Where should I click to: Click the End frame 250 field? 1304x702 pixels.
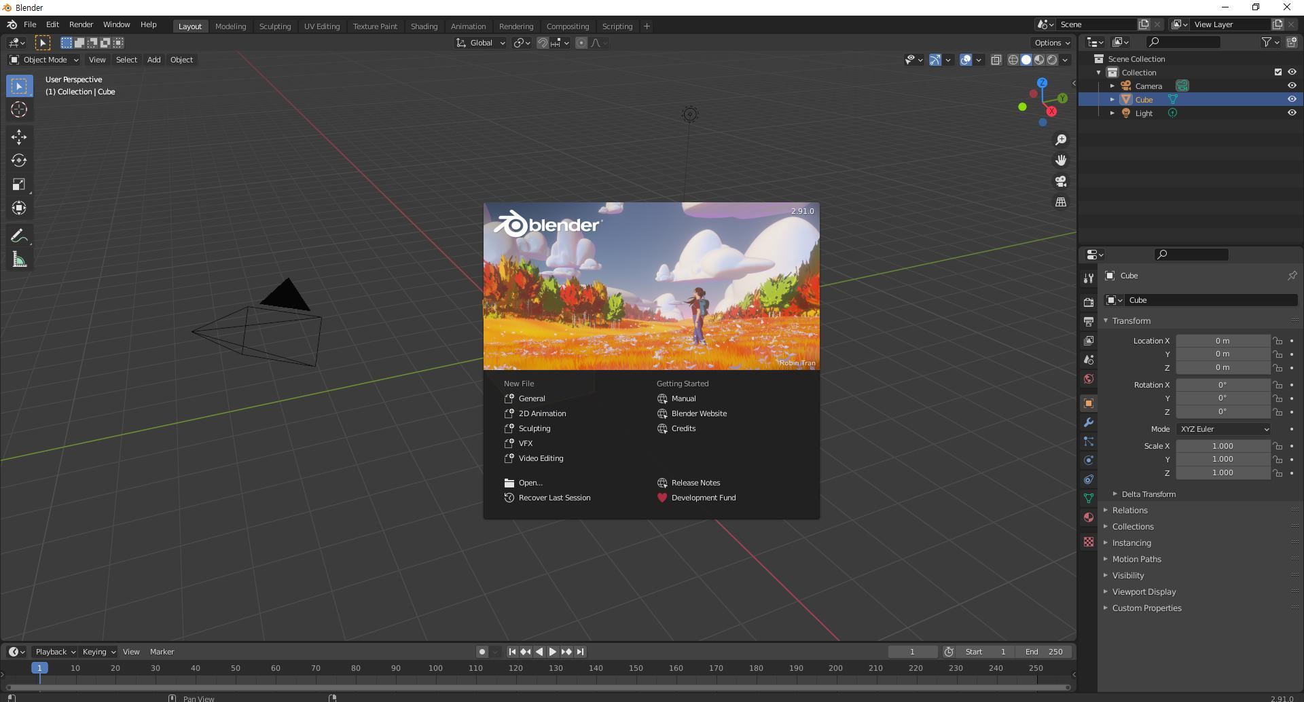point(1044,652)
